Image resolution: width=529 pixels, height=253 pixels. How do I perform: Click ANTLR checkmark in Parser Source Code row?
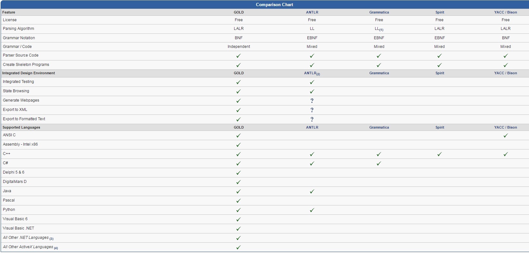click(312, 56)
